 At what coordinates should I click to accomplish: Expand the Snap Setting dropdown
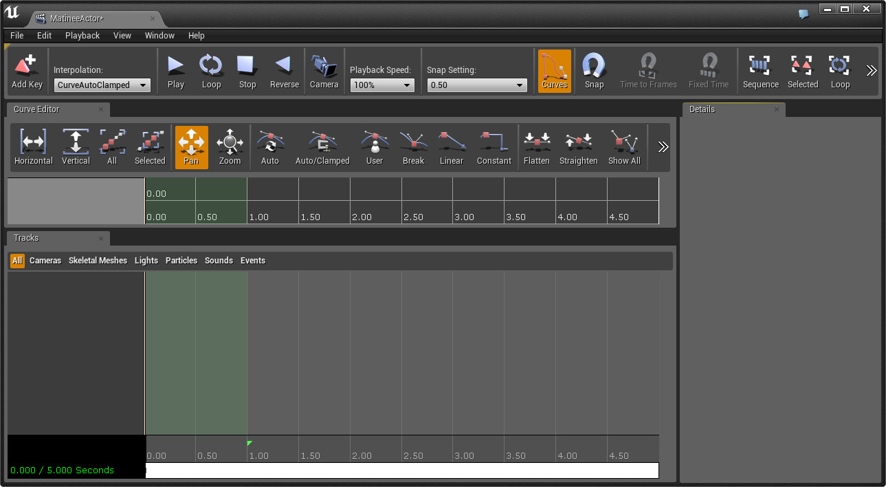pyautogui.click(x=477, y=85)
